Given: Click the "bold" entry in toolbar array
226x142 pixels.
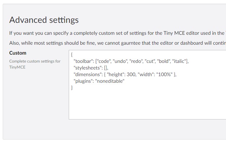Looking at the screenshot, I should 164,61.
